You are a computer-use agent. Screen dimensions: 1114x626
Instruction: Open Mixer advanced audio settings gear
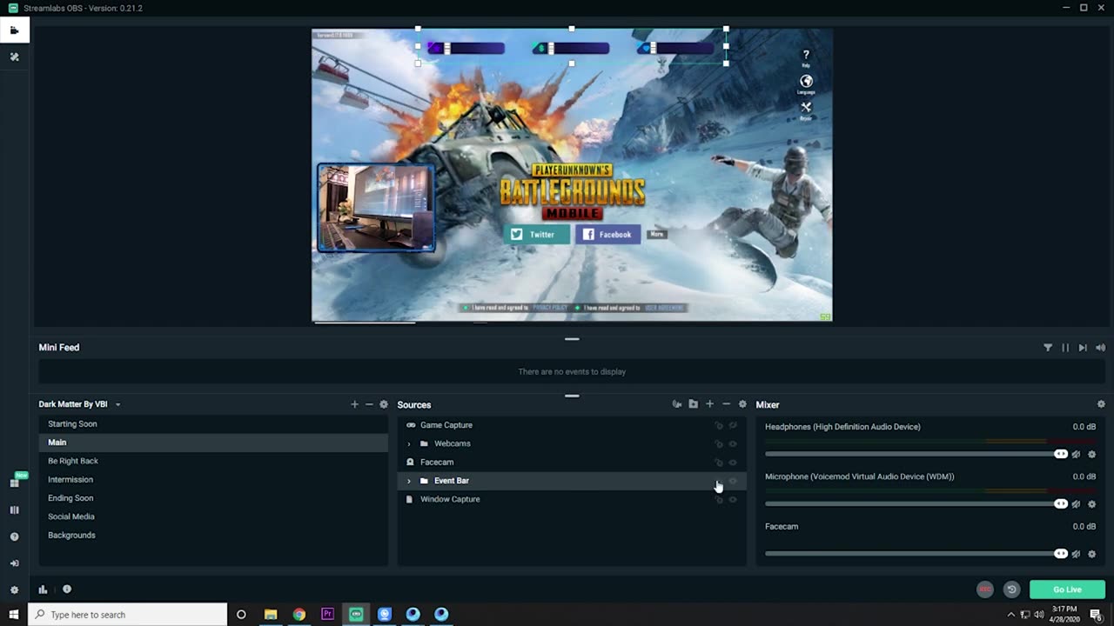click(x=1101, y=404)
